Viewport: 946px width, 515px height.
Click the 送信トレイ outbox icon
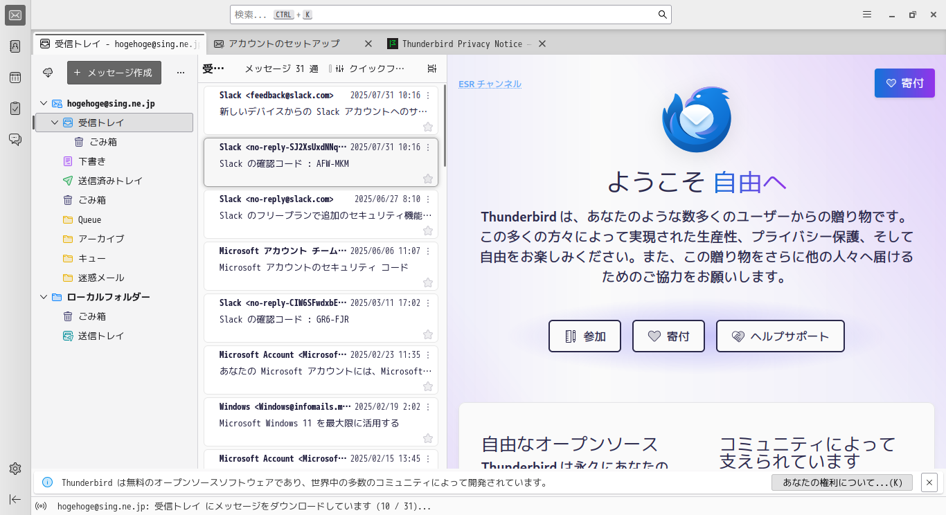click(x=67, y=336)
